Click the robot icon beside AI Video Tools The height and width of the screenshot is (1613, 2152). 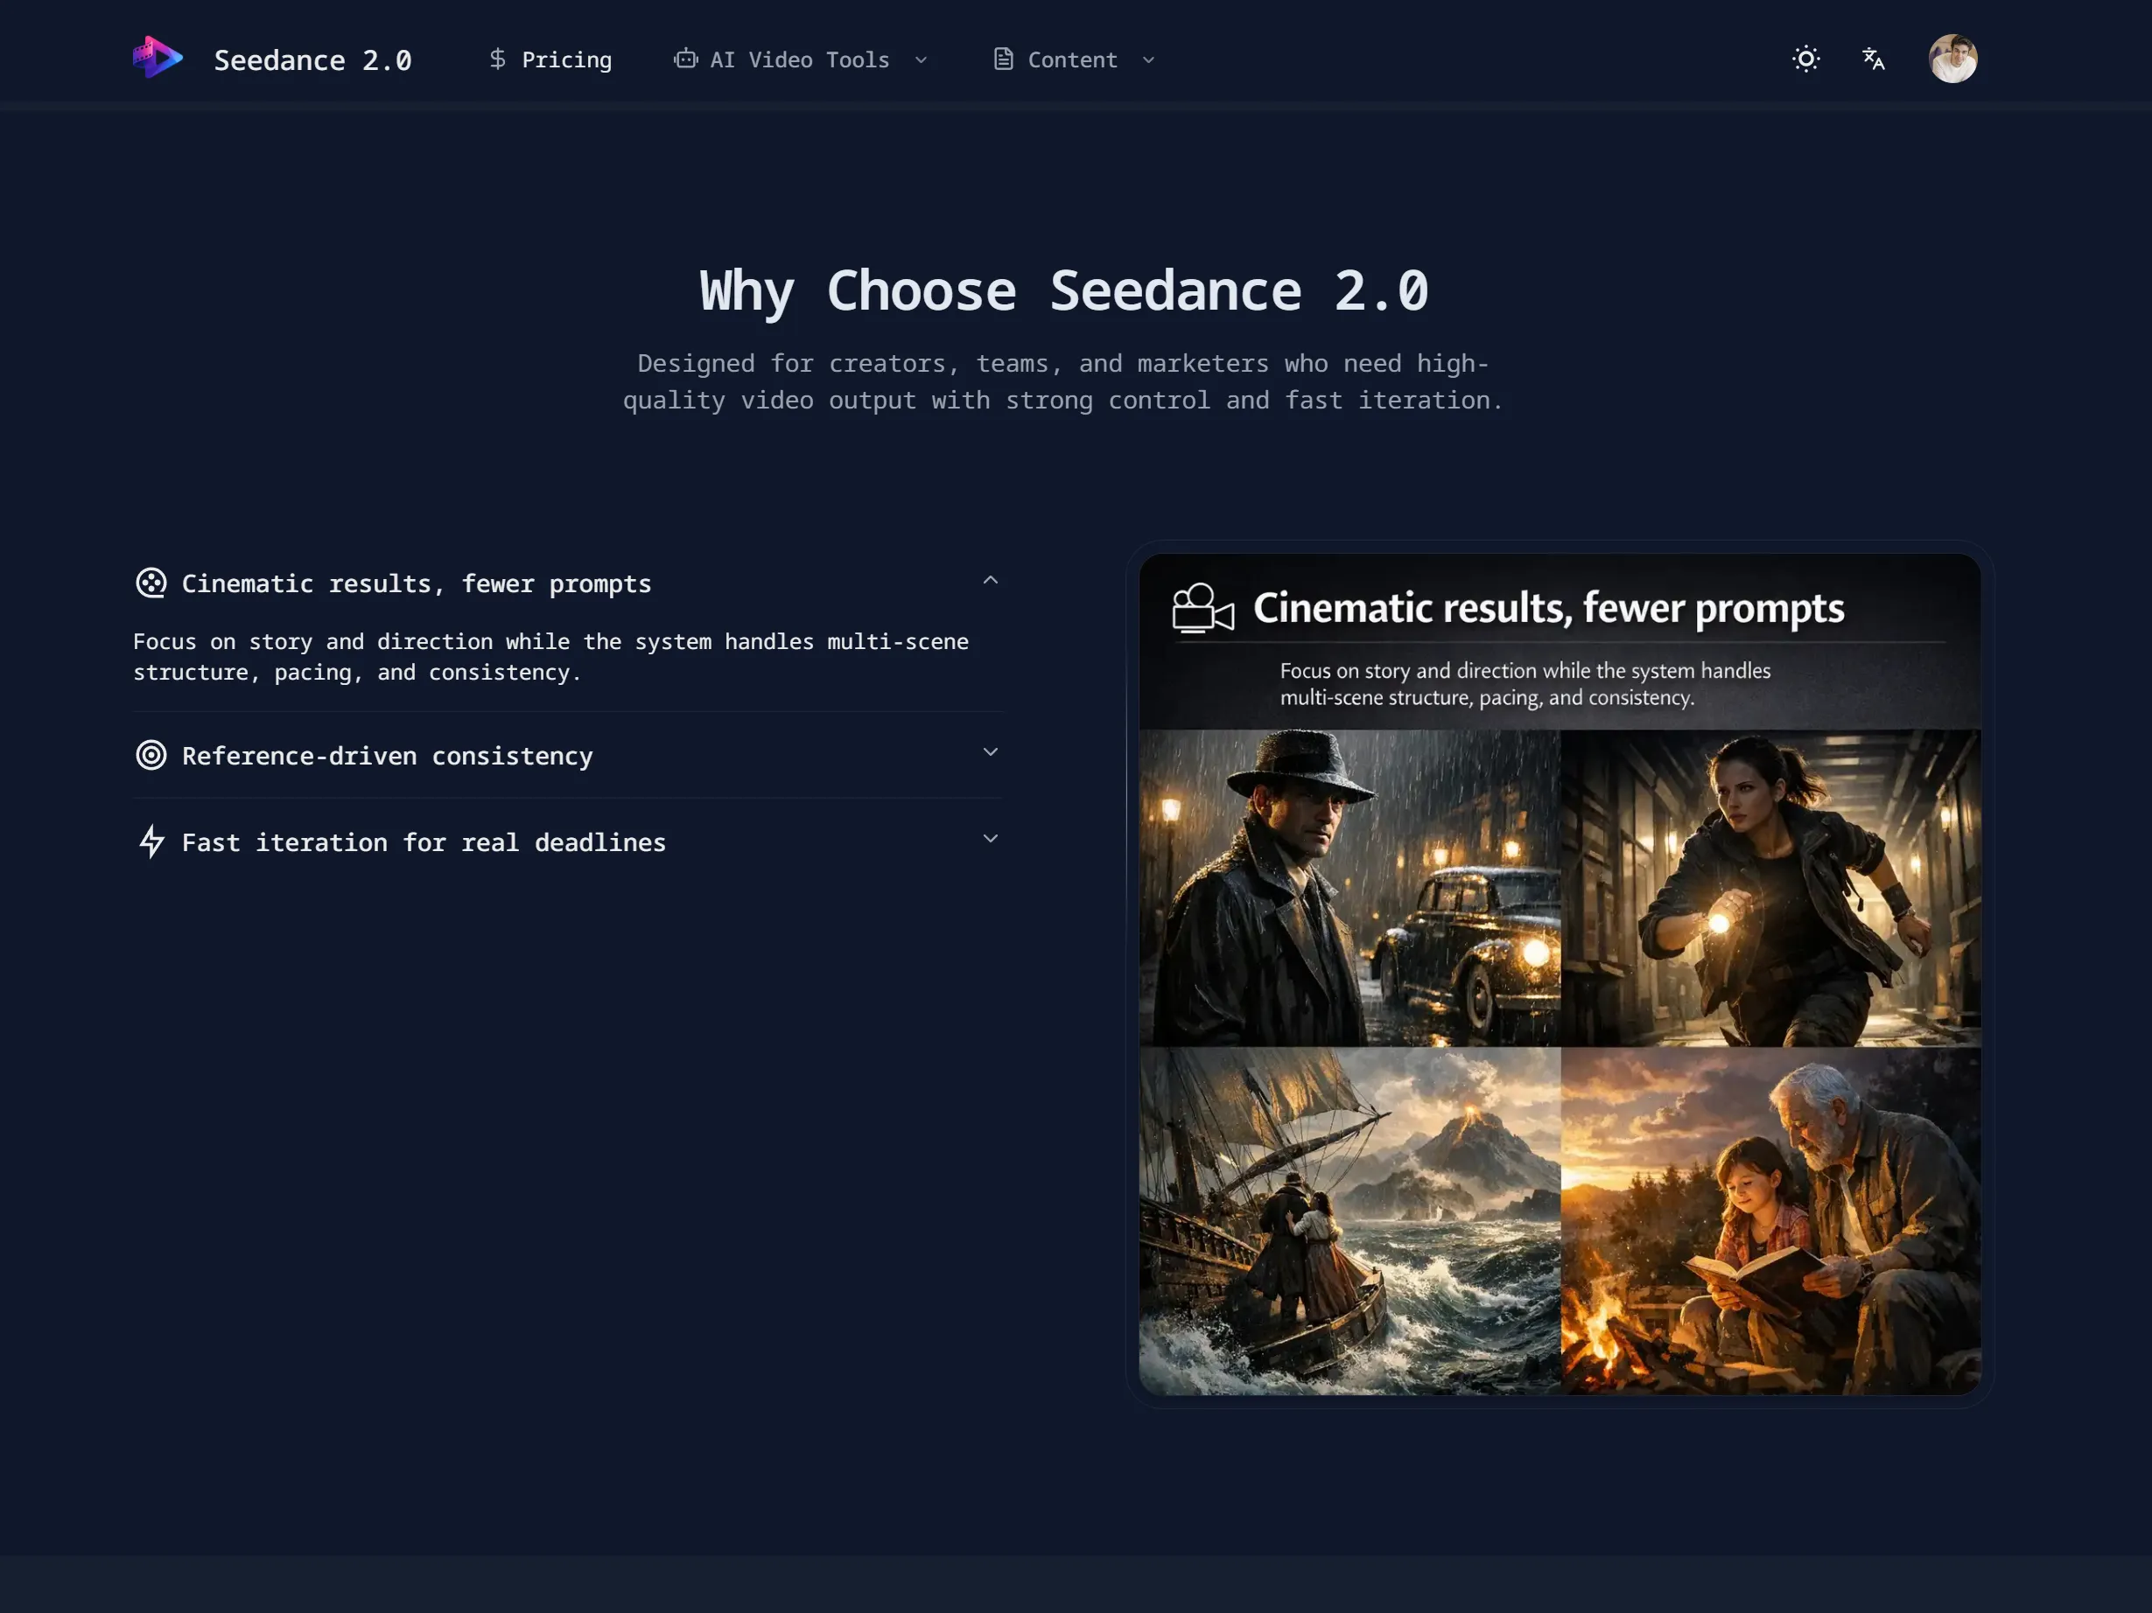coord(686,59)
